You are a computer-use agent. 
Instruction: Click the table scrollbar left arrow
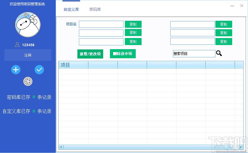pyautogui.click(x=61, y=147)
